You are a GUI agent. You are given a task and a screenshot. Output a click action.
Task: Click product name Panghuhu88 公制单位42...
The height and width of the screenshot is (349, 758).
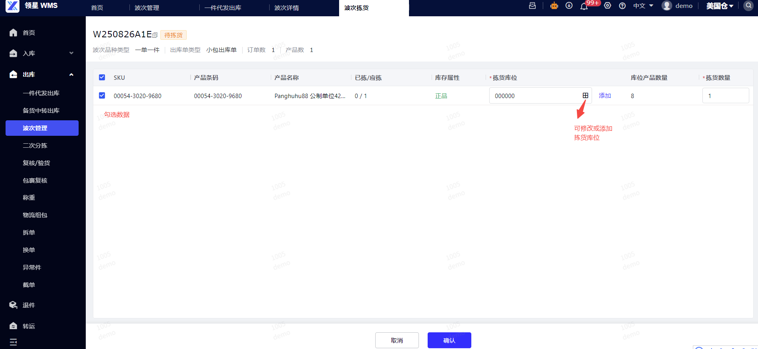tap(310, 96)
